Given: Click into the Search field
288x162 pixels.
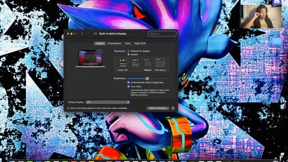Looking at the screenshot, I should point(162,34).
